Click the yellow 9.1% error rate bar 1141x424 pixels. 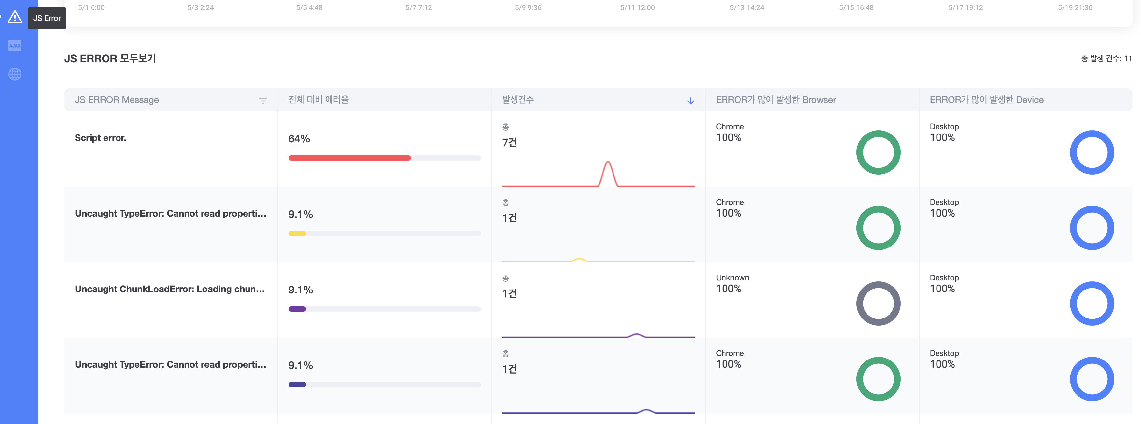click(x=297, y=233)
